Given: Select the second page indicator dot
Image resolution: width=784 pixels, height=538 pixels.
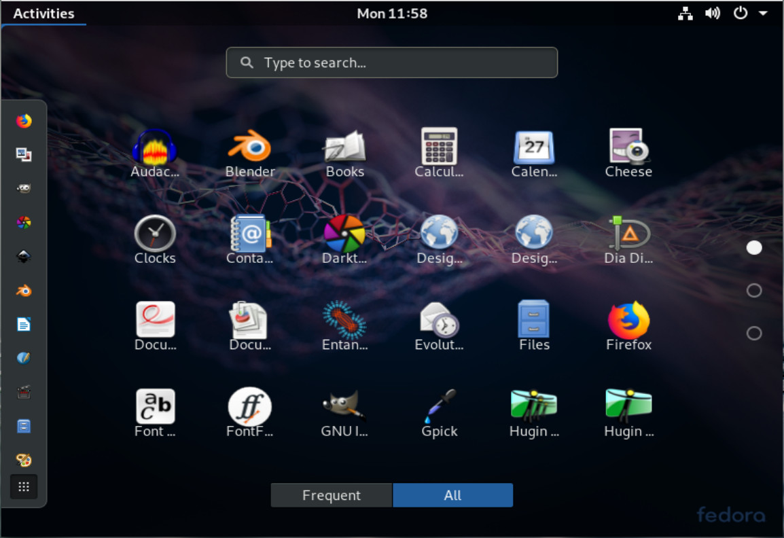Looking at the screenshot, I should [754, 290].
